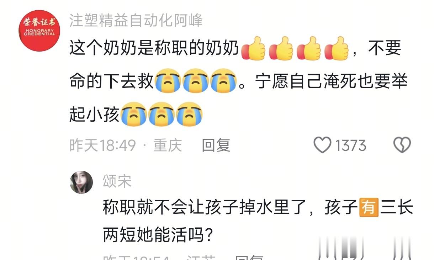Tap the last crying emoji after 起小孩
Image resolution: width=434 pixels, height=260 pixels.
click(x=189, y=114)
